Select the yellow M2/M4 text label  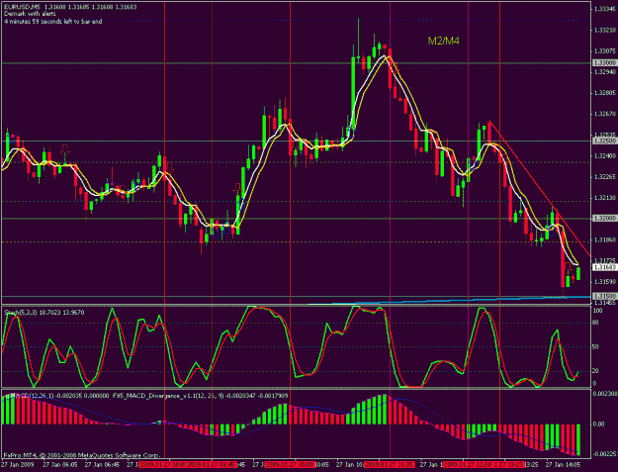coord(443,41)
